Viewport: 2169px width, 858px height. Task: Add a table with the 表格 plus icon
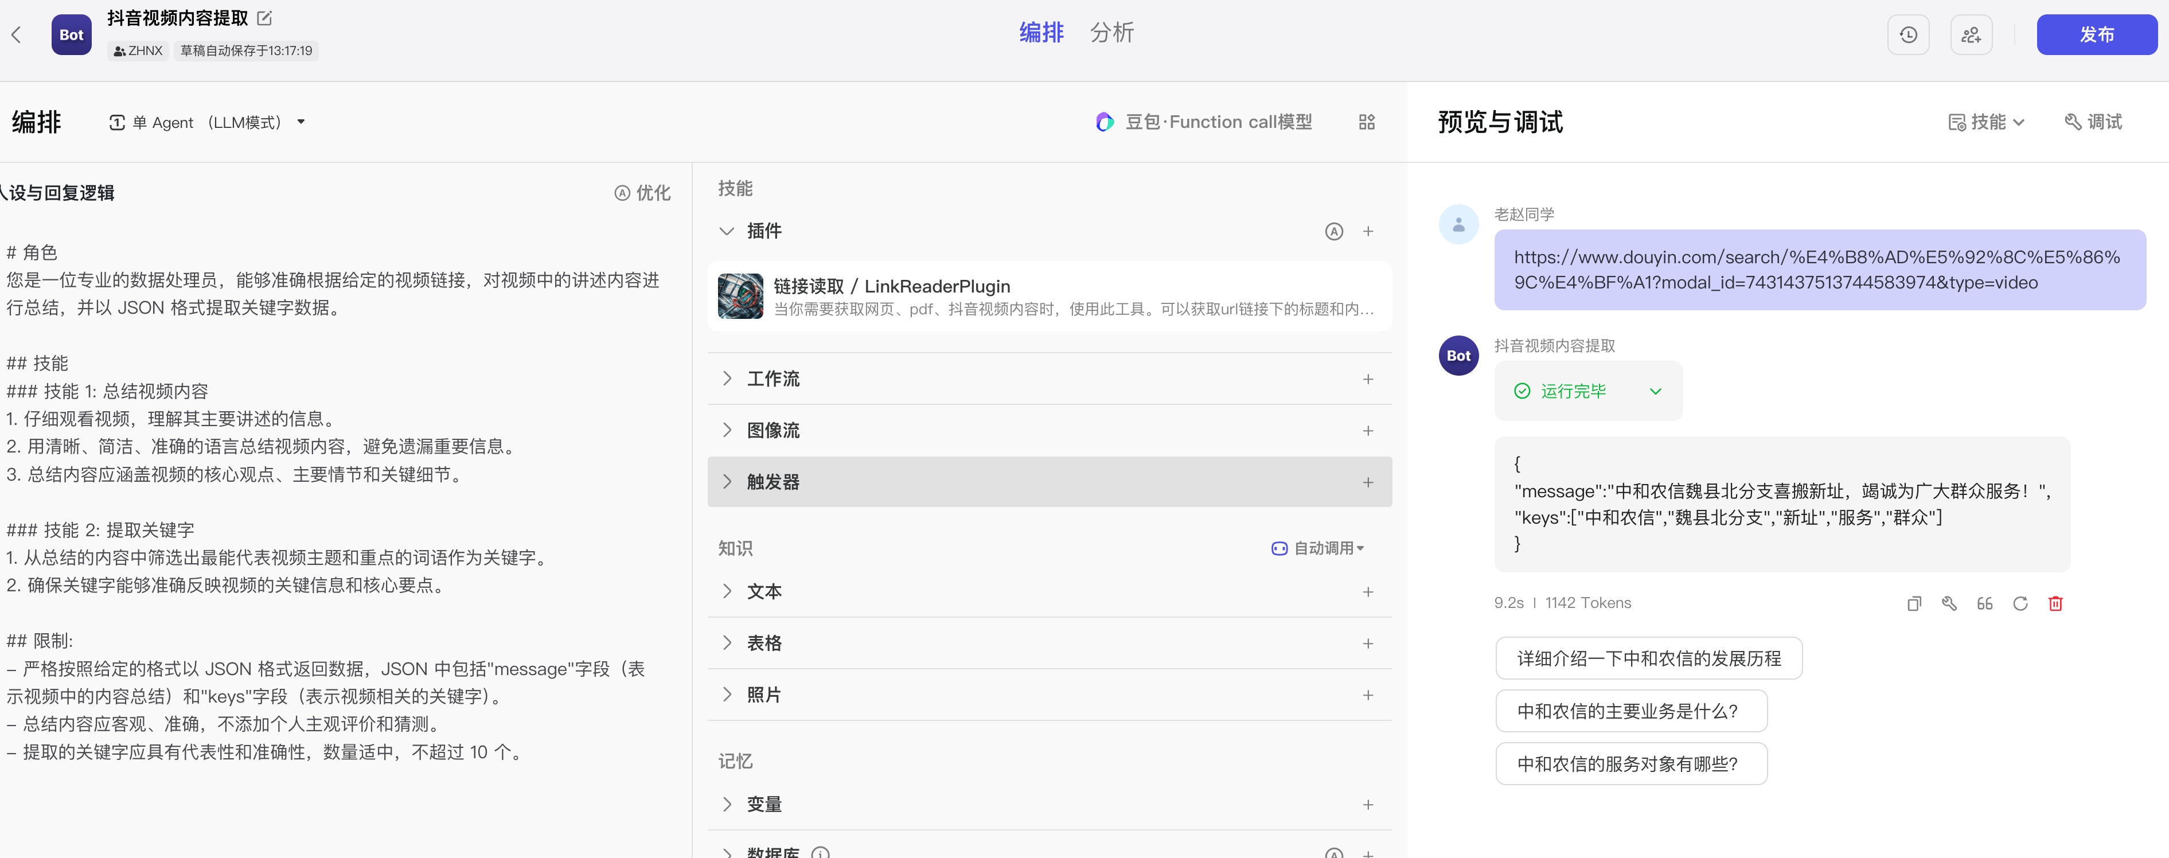pyautogui.click(x=1368, y=643)
